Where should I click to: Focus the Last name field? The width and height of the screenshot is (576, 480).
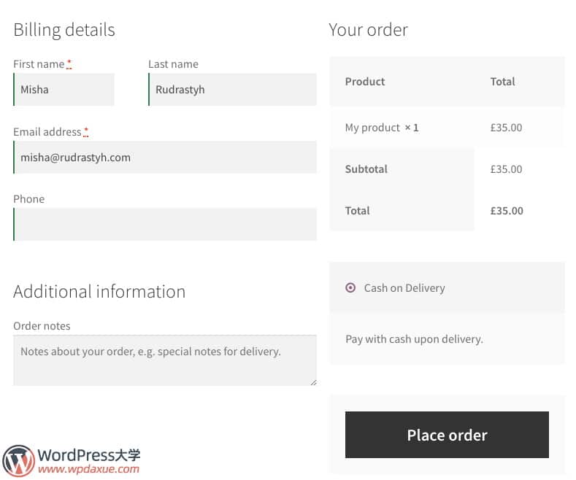click(233, 90)
